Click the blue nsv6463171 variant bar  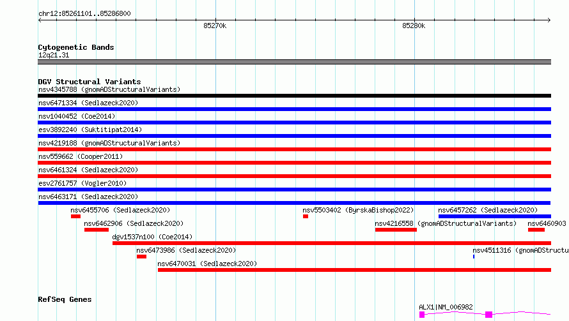(294, 203)
